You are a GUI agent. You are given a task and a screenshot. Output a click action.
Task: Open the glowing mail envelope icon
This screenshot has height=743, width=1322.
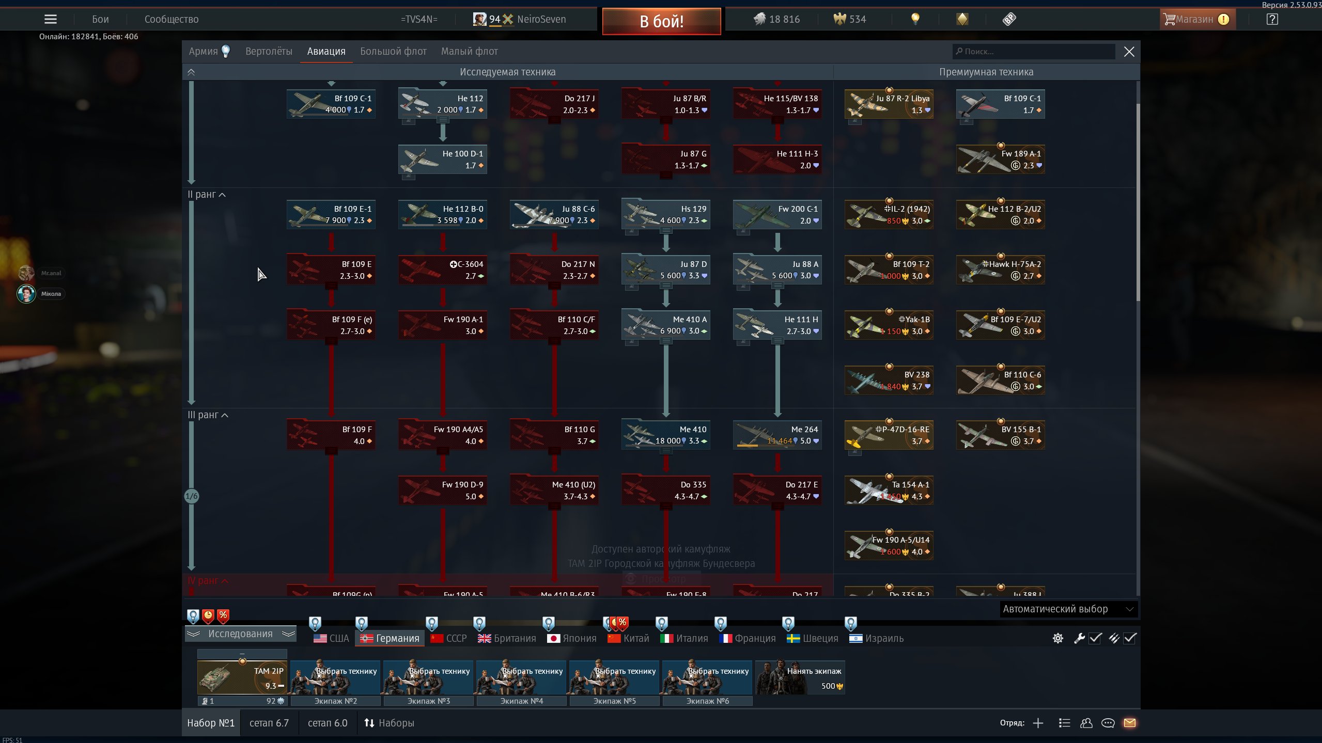click(1129, 723)
